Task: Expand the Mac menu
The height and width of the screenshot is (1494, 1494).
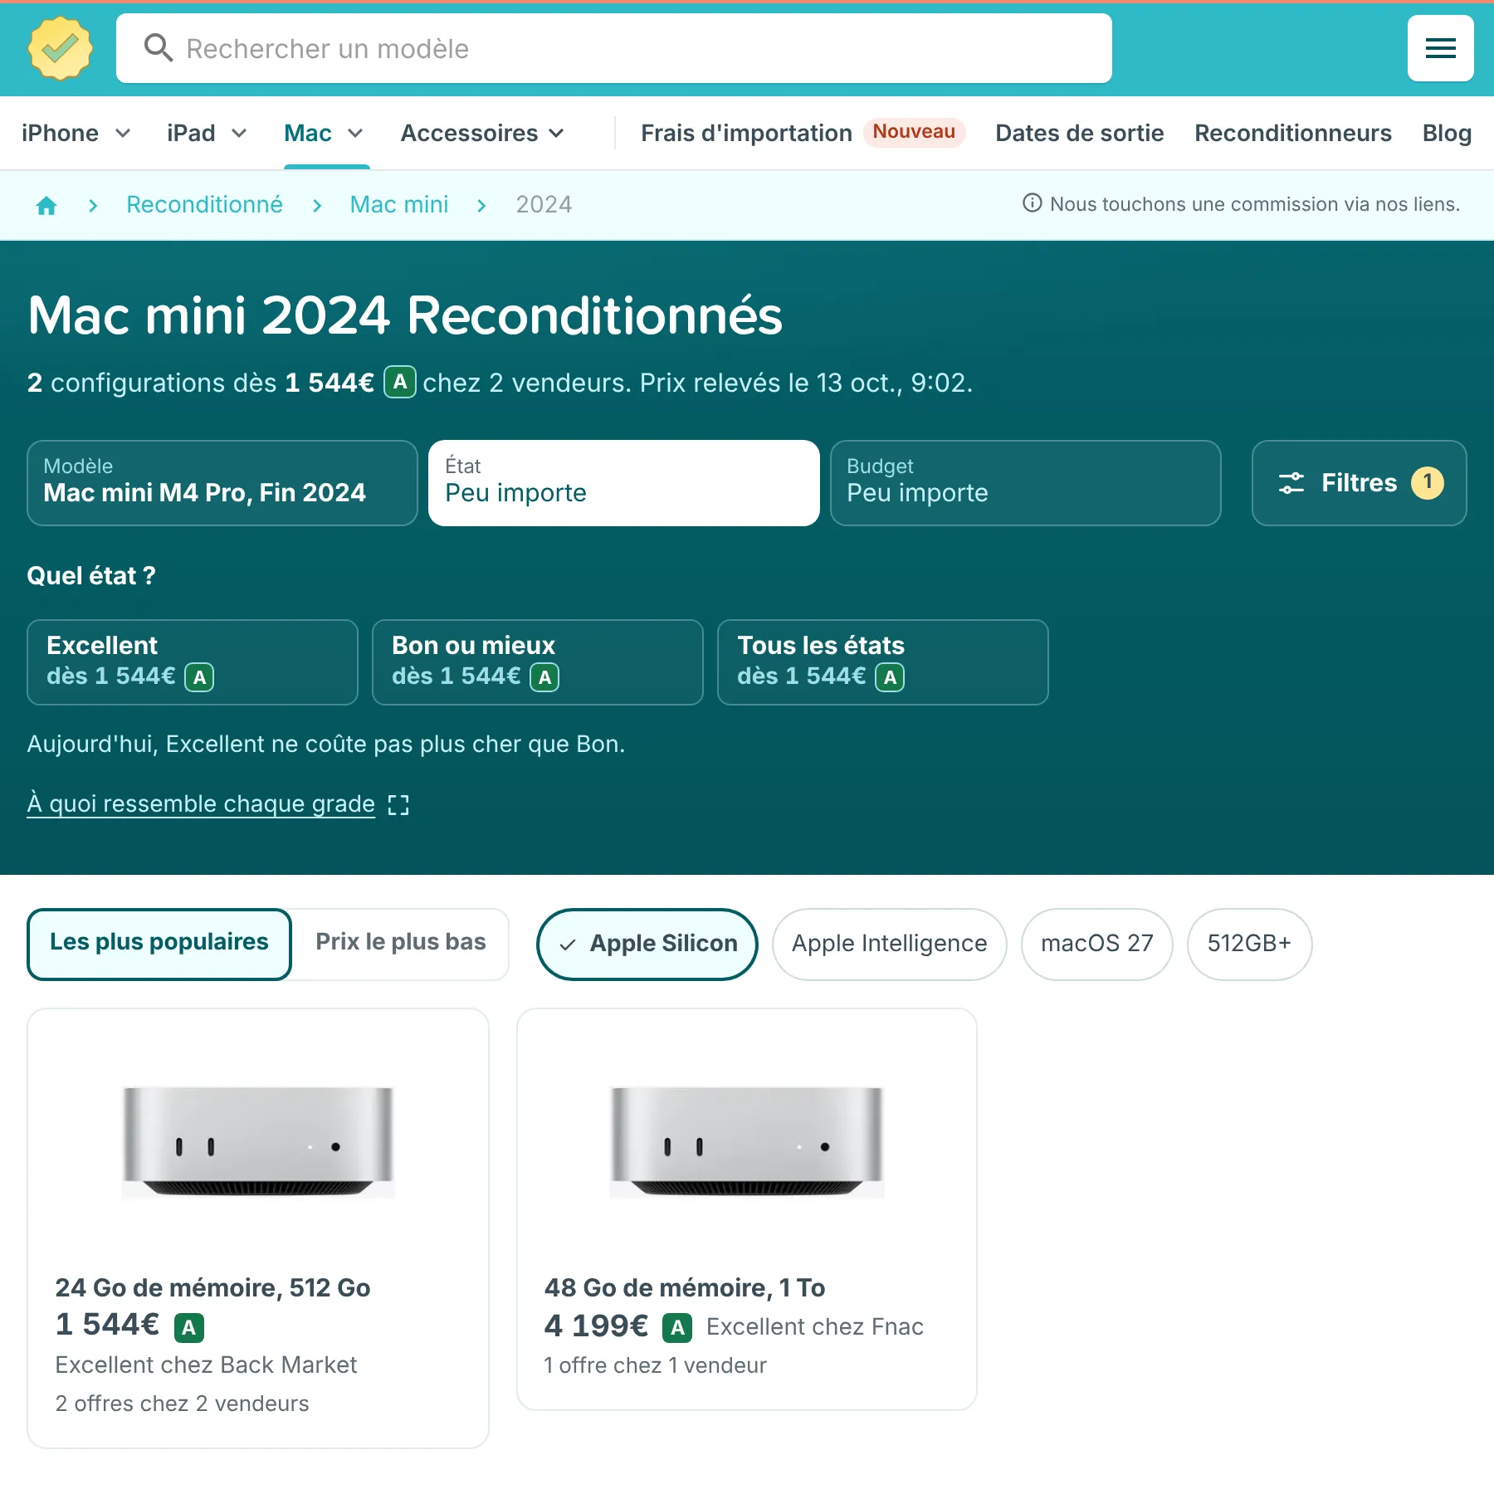Action: [324, 133]
